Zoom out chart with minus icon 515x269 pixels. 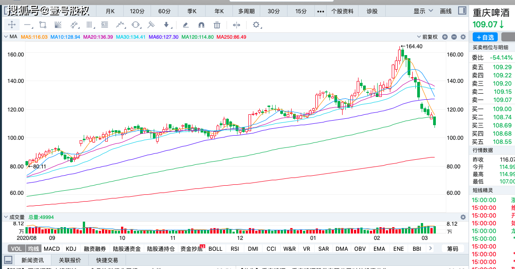[454, 37]
